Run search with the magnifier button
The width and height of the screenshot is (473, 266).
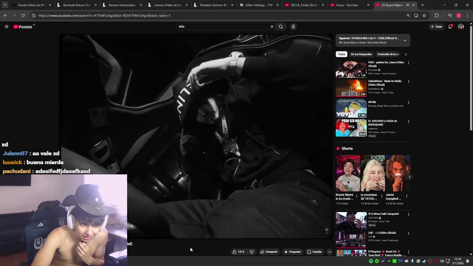click(281, 27)
